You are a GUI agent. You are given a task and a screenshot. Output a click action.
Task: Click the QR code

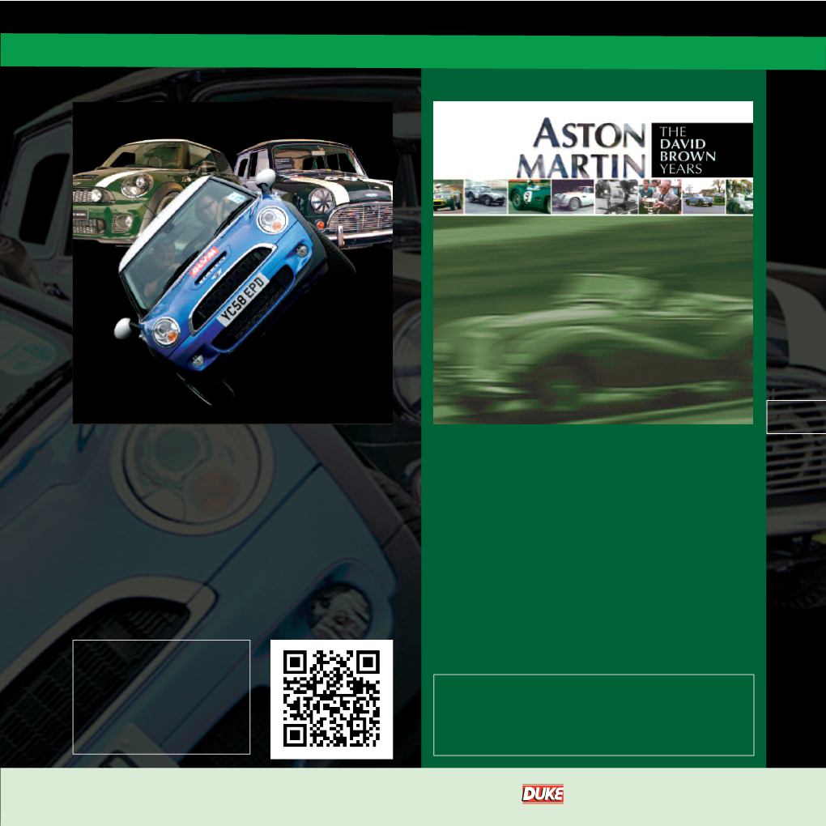[331, 699]
